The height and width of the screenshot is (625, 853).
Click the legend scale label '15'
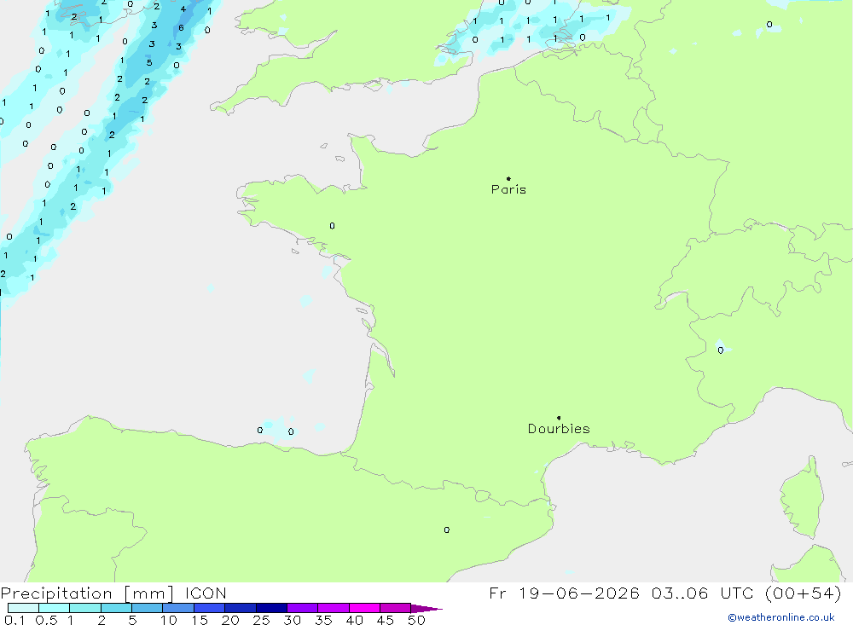coord(200,620)
